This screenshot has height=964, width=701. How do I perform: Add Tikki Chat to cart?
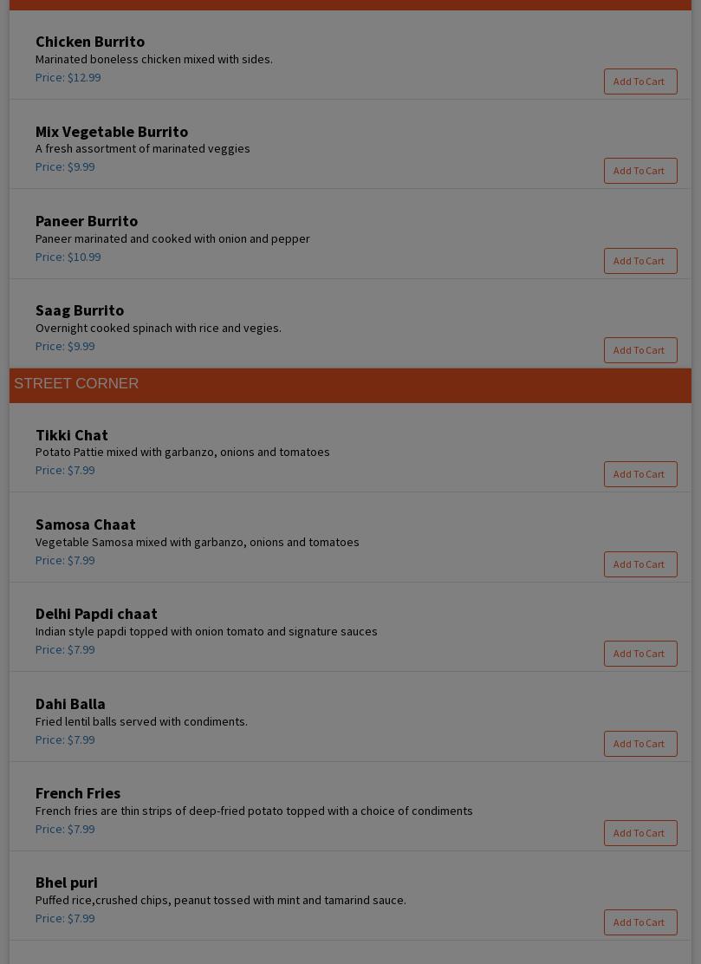pos(640,474)
